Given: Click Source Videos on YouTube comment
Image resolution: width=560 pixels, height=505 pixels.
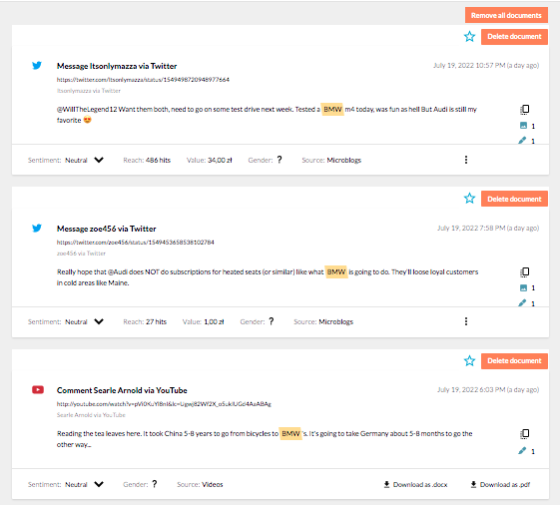Looking at the screenshot, I should click(200, 484).
